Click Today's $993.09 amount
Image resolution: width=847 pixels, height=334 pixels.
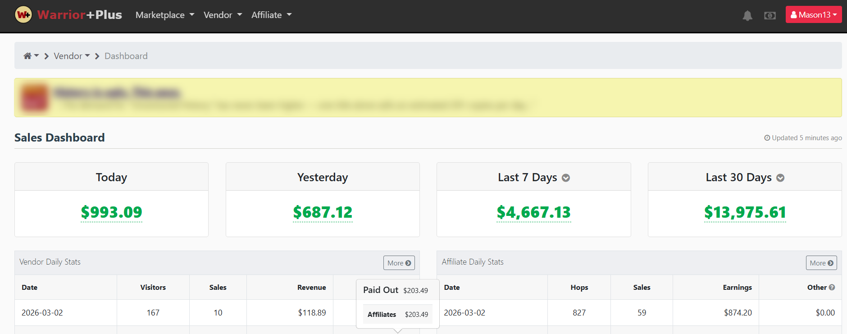(111, 212)
